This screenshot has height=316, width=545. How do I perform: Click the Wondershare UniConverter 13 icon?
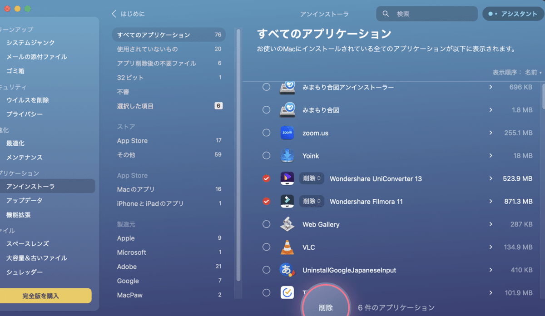point(287,178)
